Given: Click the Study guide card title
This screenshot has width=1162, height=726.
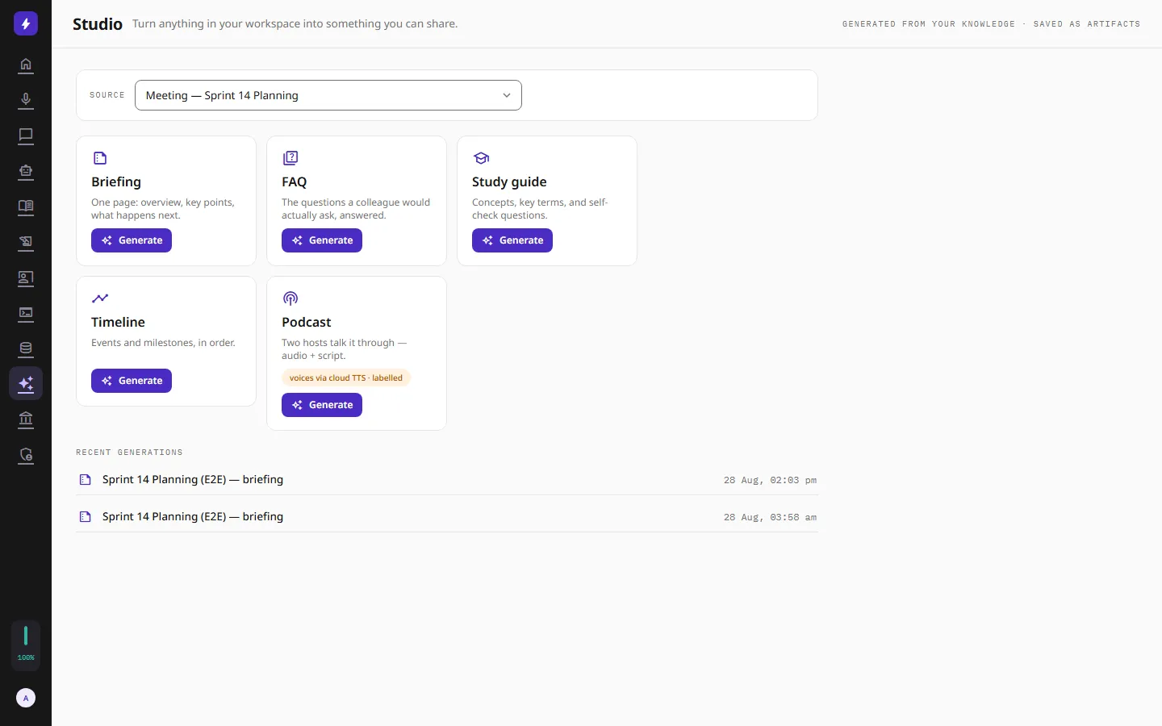Looking at the screenshot, I should [509, 181].
